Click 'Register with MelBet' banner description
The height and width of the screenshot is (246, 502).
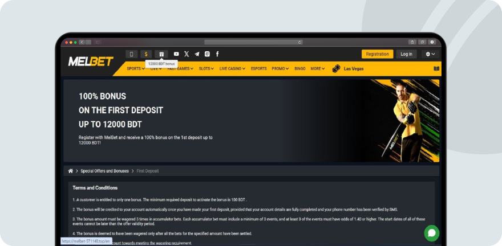pyautogui.click(x=145, y=140)
